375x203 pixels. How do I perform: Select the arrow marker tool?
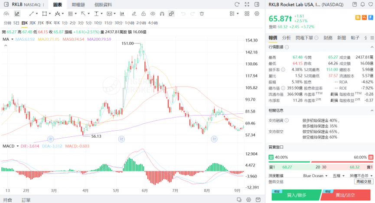(x=83, y=13)
